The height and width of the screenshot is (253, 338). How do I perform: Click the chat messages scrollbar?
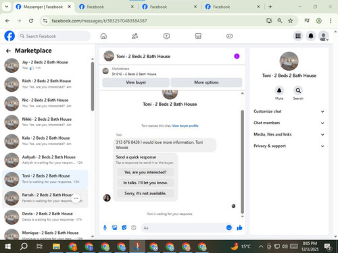click(243, 161)
